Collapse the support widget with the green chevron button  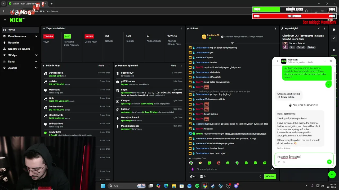(x=332, y=174)
